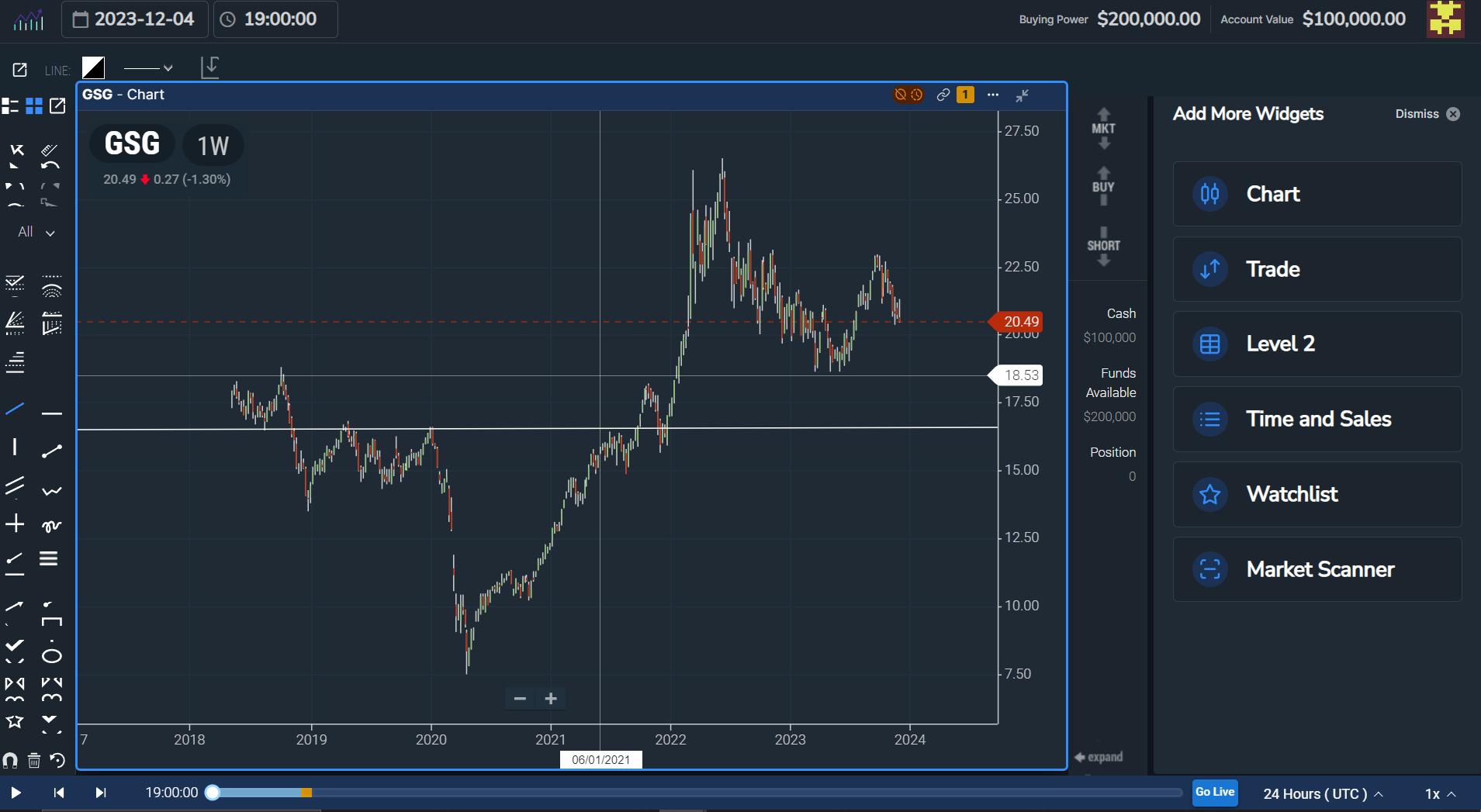The height and width of the screenshot is (812, 1481).
Task: Click the link widget chain icon
Action: [943, 95]
